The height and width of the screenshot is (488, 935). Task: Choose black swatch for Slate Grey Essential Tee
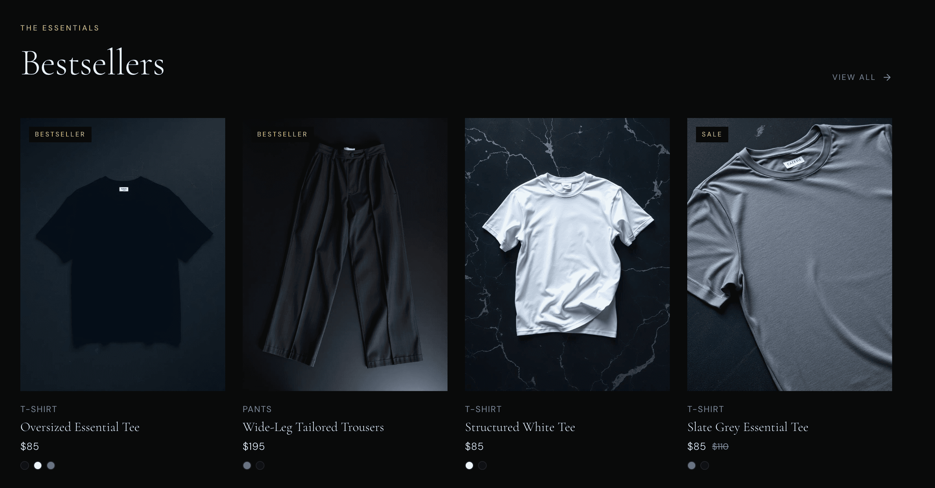pos(705,465)
